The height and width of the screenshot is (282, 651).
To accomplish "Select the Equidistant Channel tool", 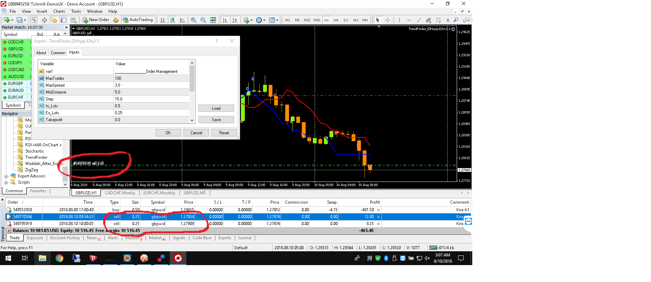I will [x=428, y=20].
